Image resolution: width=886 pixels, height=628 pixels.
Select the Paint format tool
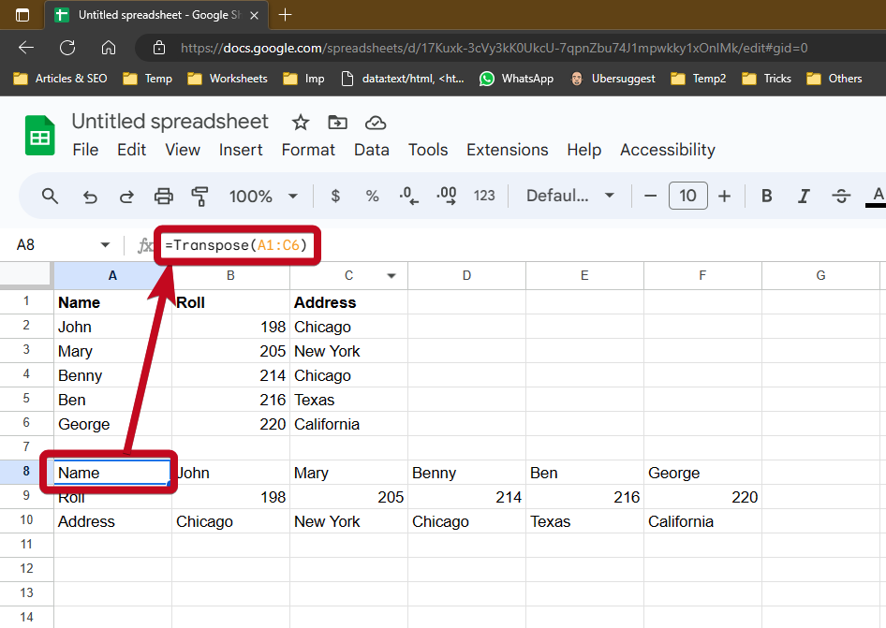[x=199, y=197]
